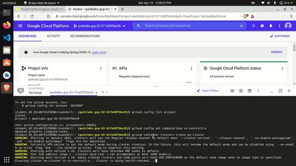This screenshot has height=166, width=296.
Task: Open the GCP navigation hamburger menu
Action: point(20,26)
